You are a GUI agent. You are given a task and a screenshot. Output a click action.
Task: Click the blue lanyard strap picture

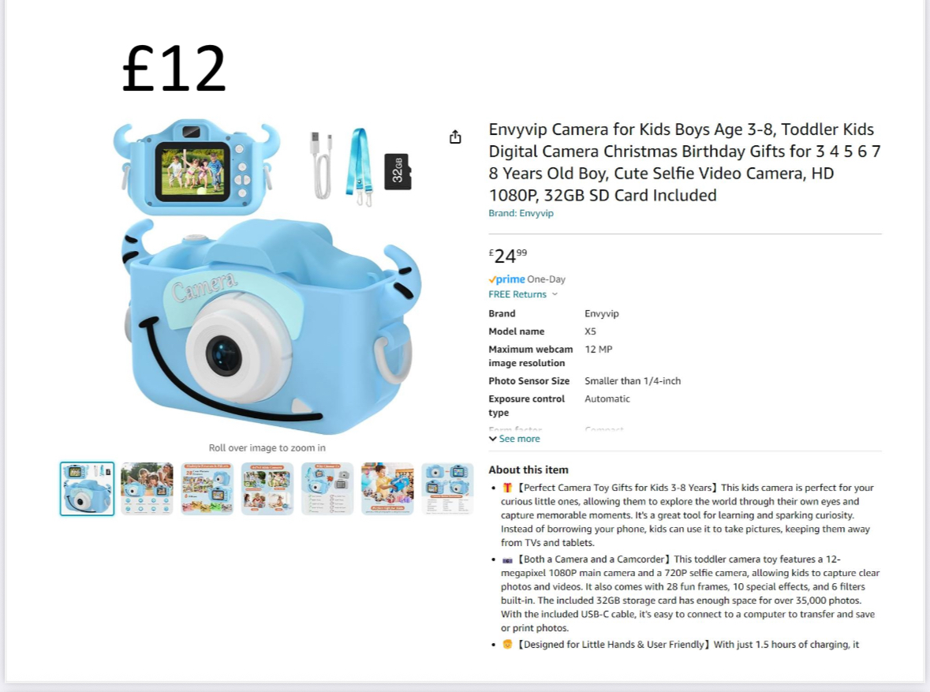(x=360, y=166)
